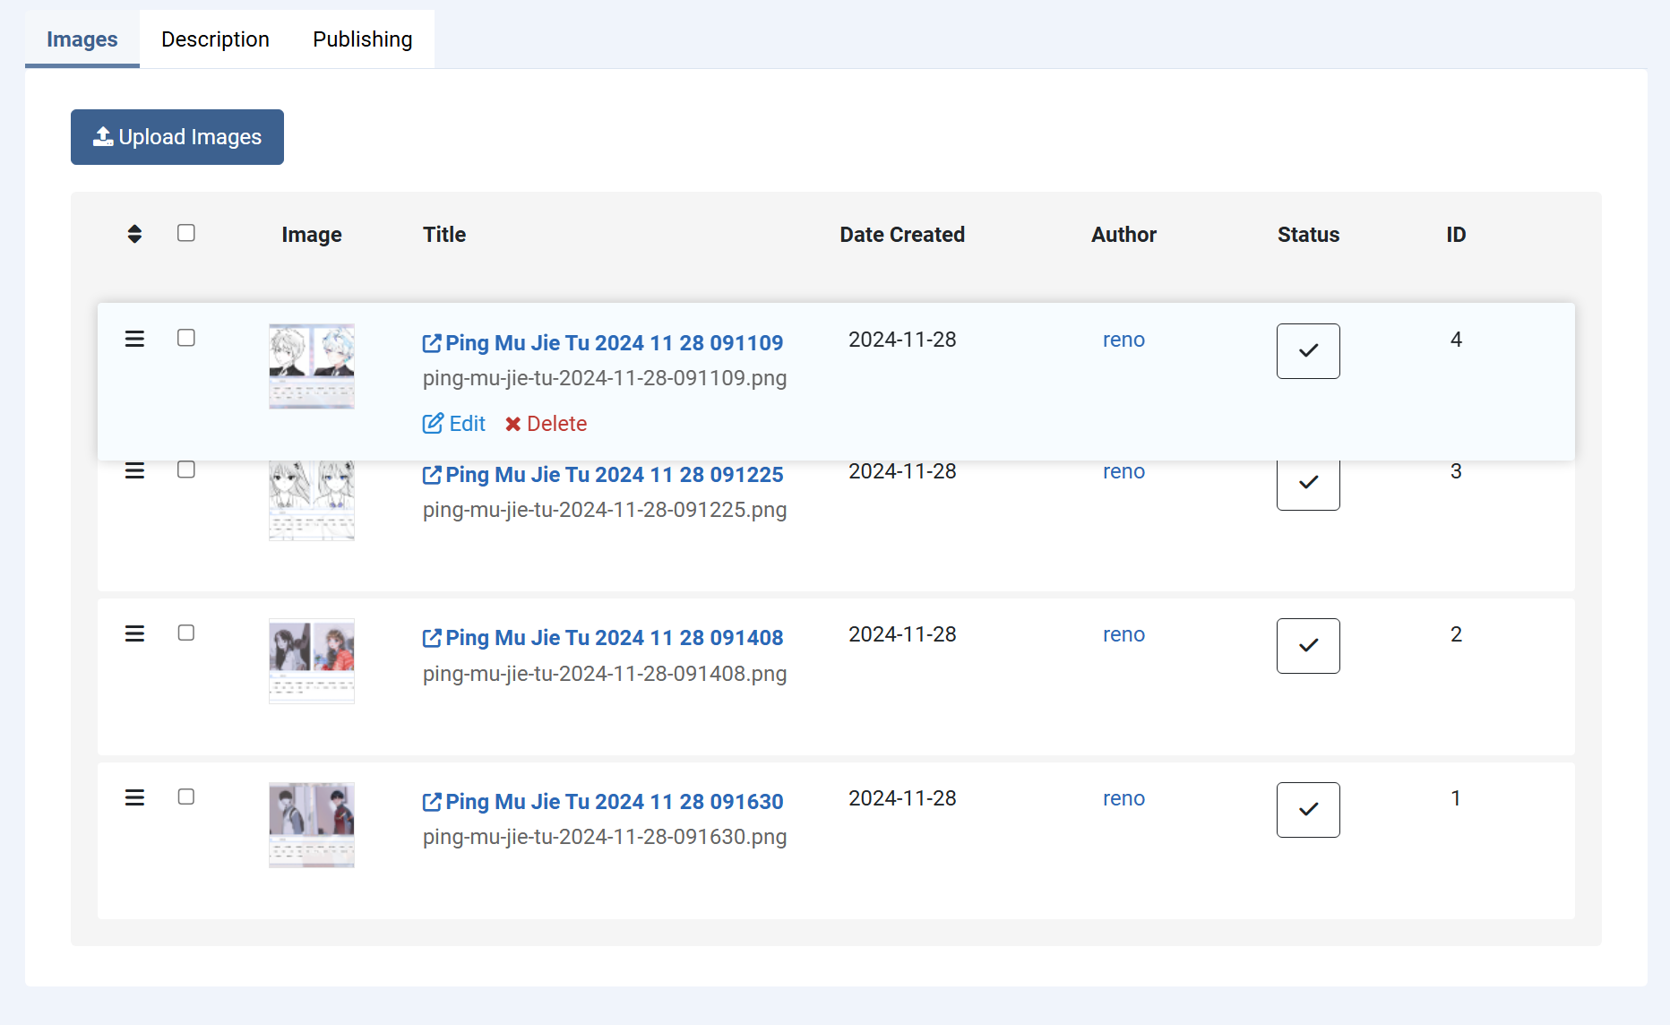
Task: Toggle published status of image ID 1
Action: coord(1307,810)
